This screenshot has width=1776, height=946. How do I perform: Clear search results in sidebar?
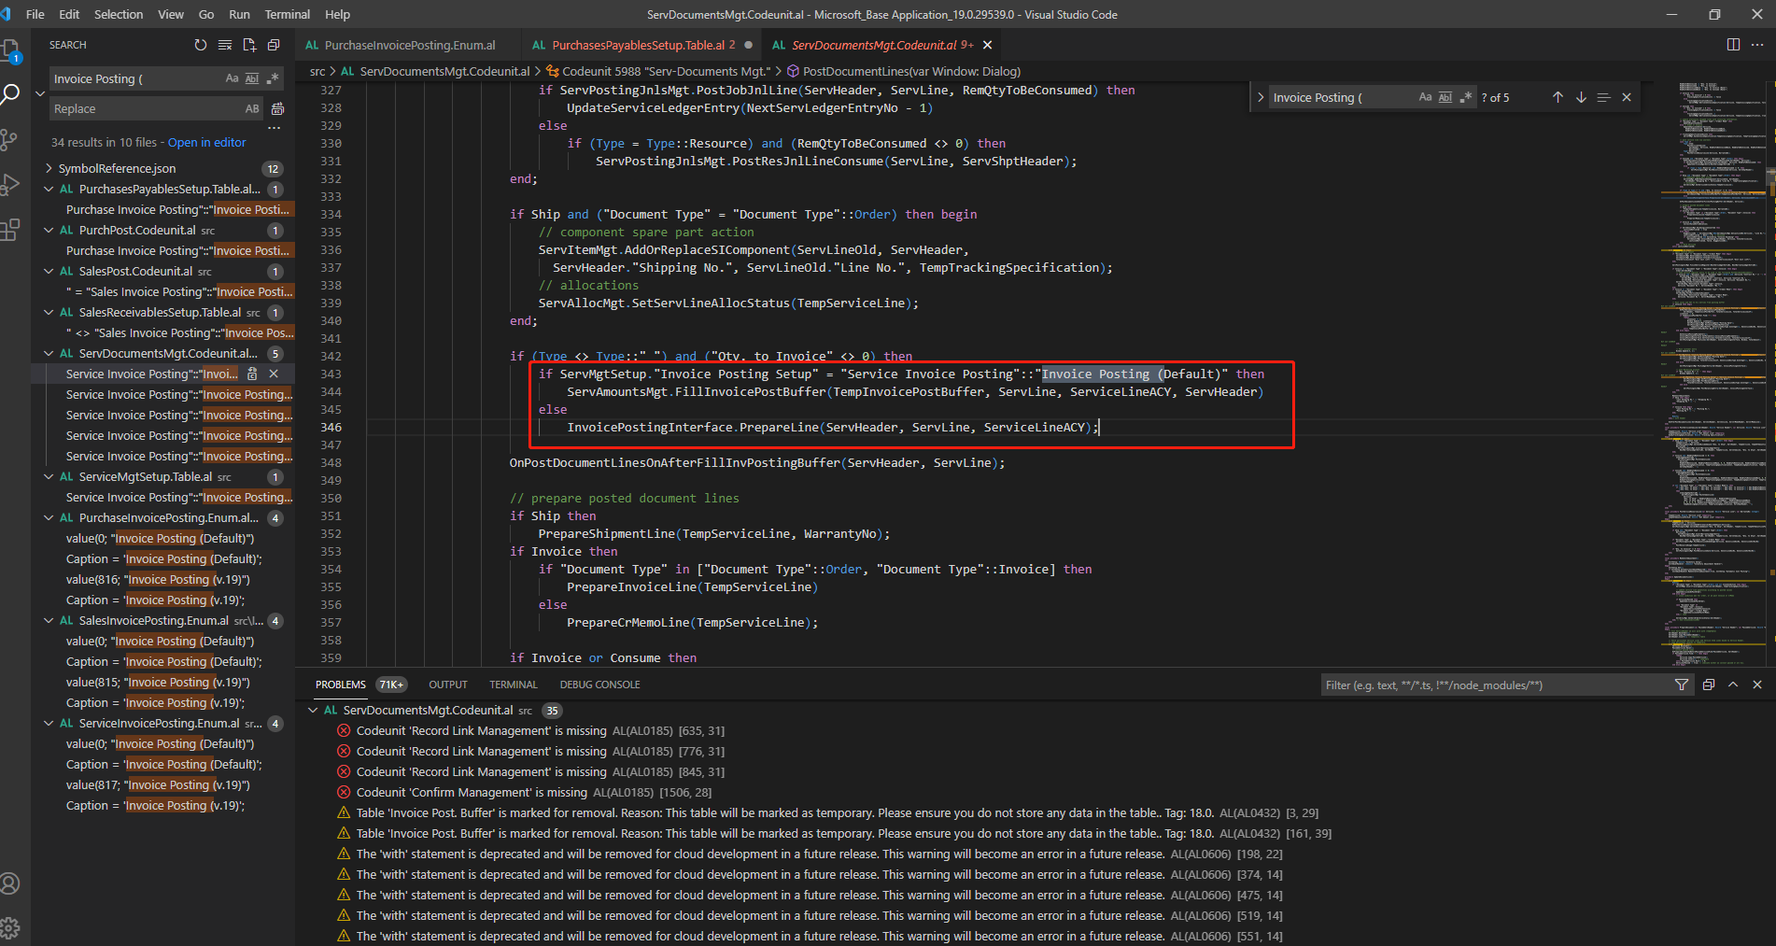point(225,45)
